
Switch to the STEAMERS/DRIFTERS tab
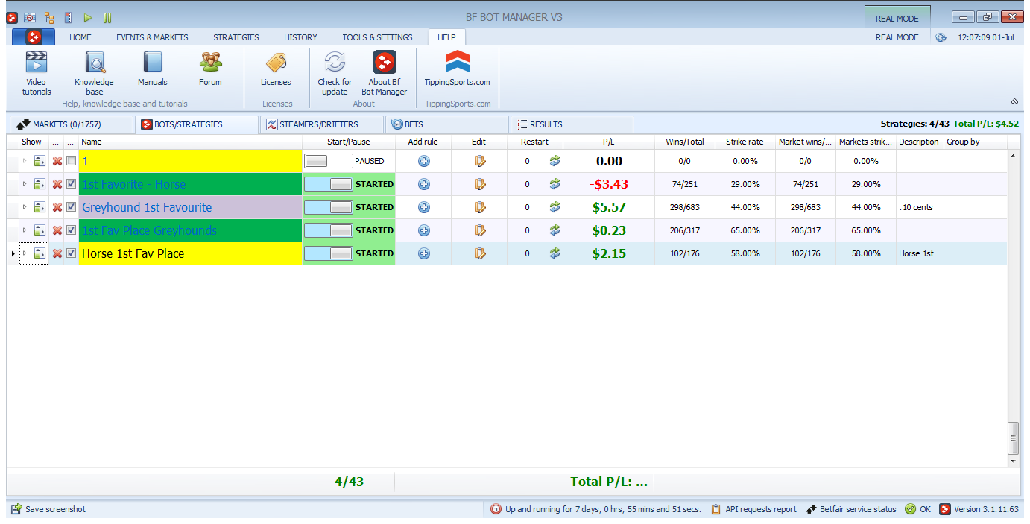[321, 124]
